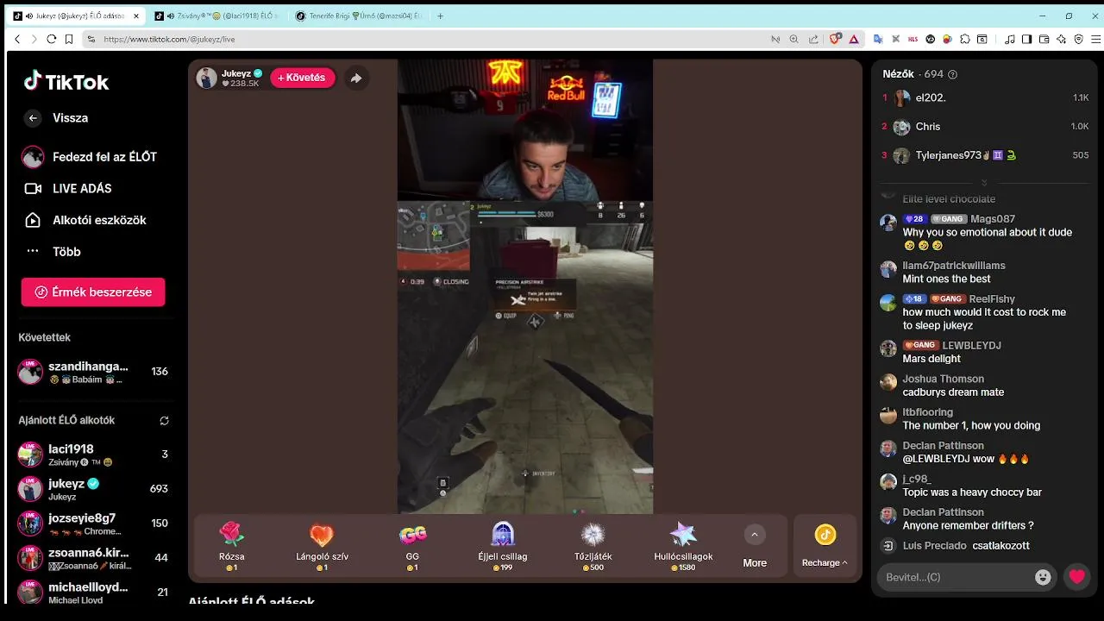Go back using the Vissza arrow
1104x621 pixels.
click(33, 118)
